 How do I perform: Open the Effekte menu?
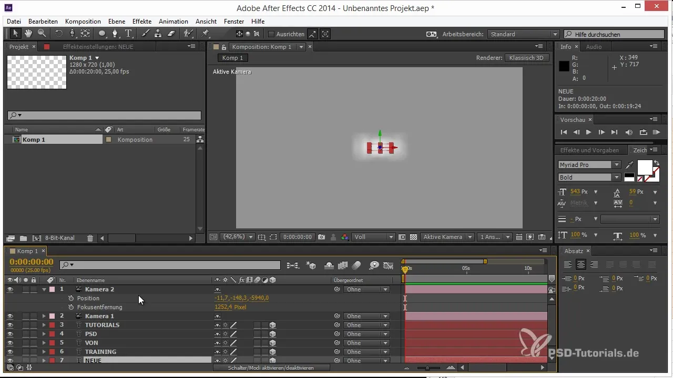pos(142,22)
